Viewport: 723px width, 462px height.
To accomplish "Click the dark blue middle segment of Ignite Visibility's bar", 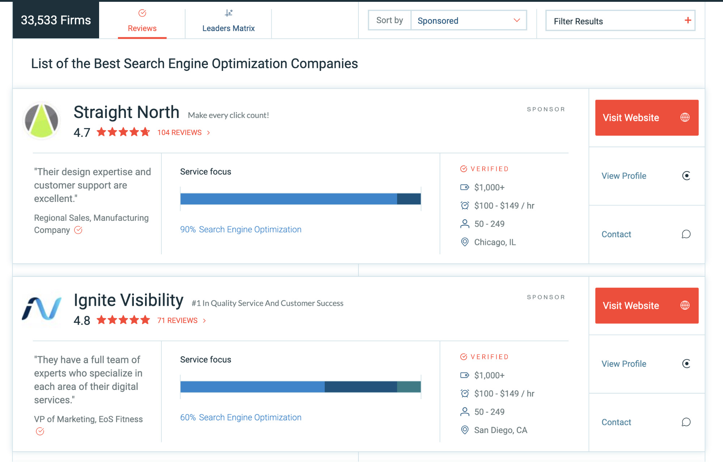I will click(x=361, y=387).
